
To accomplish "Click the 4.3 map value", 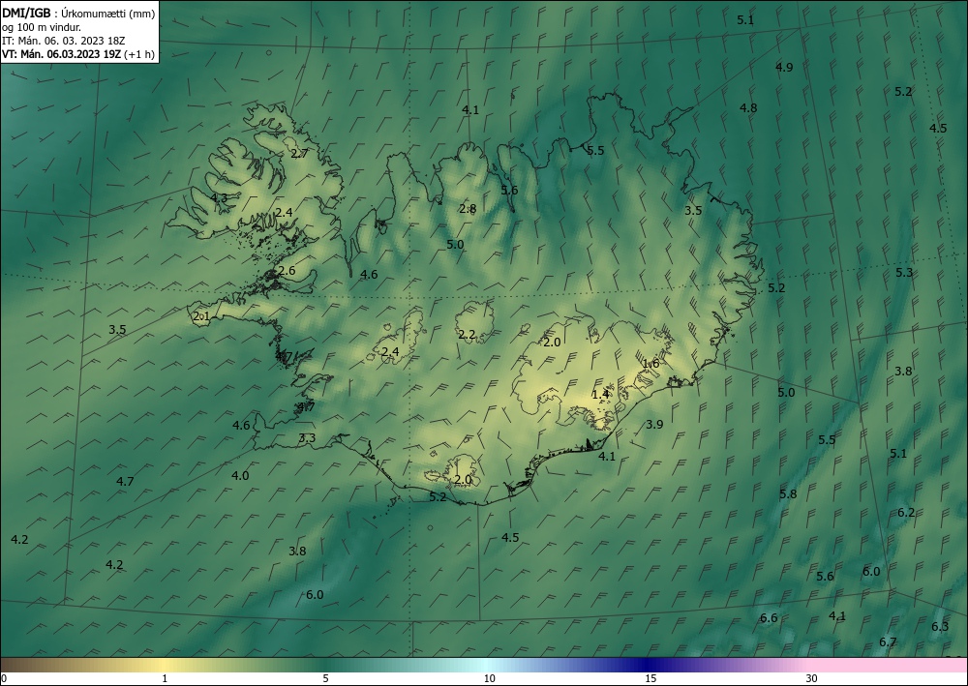I will tap(219, 198).
